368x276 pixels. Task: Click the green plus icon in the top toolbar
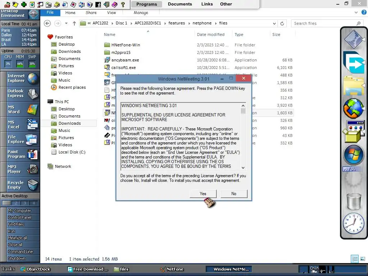coord(24,4)
